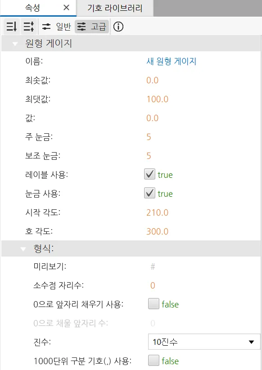This screenshot has width=262, height=370.
Task: Edit the 이름 value 새 원형 게이지
Action: 172,61
